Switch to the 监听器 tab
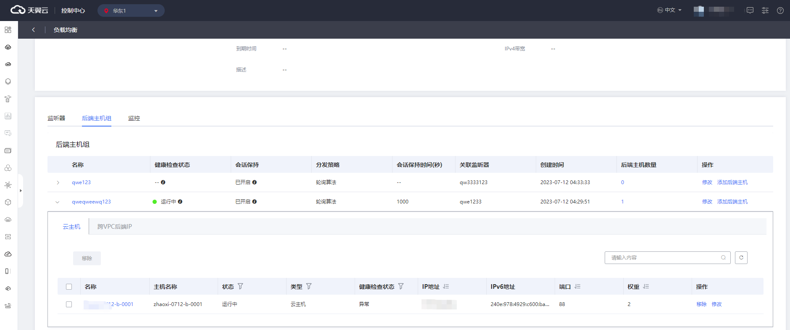790x330 pixels. click(56, 118)
